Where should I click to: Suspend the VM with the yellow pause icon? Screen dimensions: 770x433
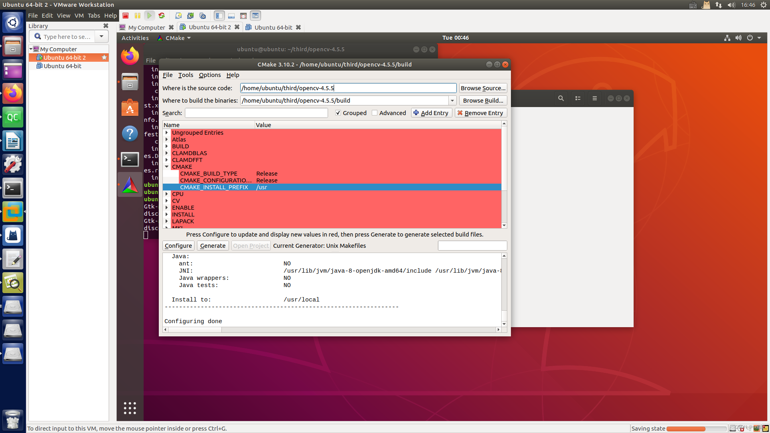point(138,16)
